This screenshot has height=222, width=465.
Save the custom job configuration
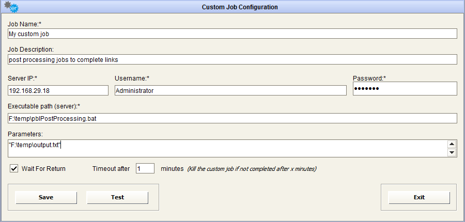coord(46,197)
